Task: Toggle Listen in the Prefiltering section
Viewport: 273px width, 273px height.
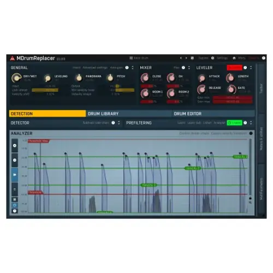Action: click(x=207, y=123)
